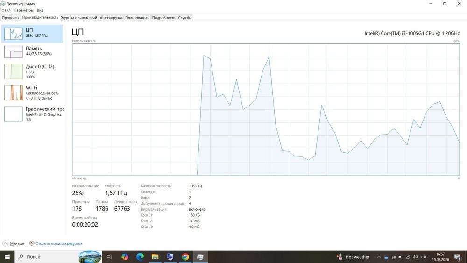Open Google Chrome from taskbar
This screenshot has width=467, height=263.
tap(185, 257)
